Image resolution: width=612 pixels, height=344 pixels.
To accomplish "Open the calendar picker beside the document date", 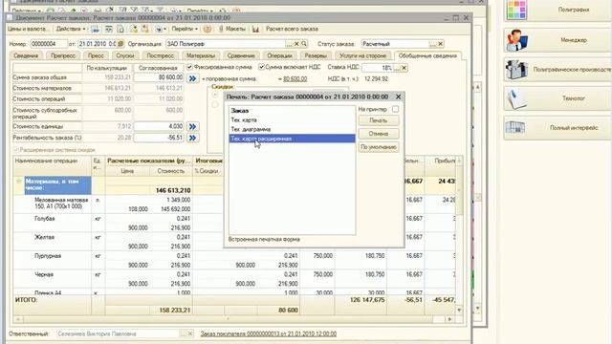I will pyautogui.click(x=120, y=44).
